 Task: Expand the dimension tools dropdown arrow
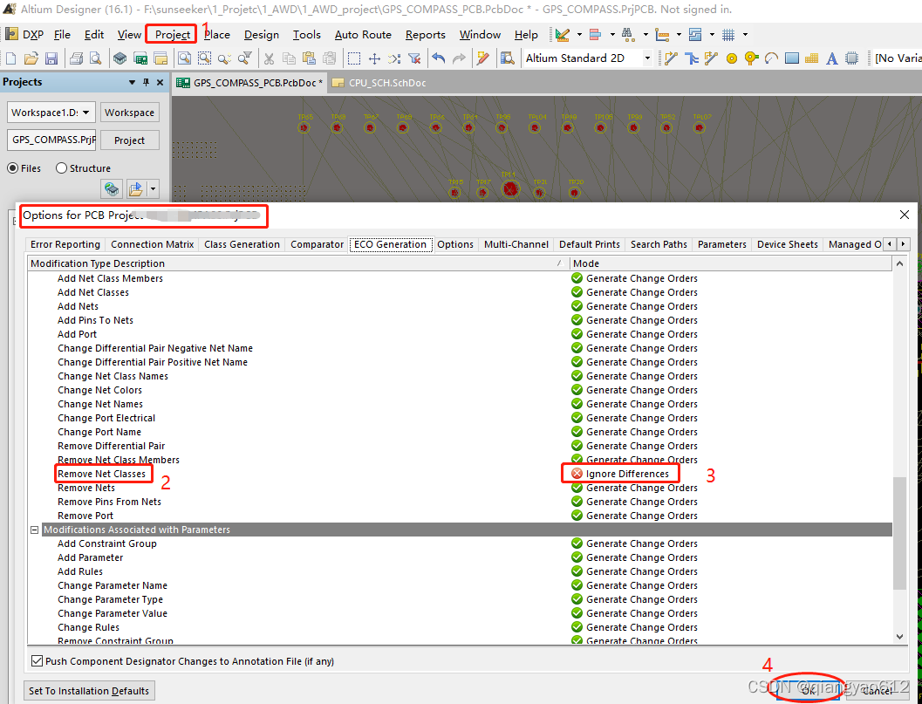[x=679, y=35]
